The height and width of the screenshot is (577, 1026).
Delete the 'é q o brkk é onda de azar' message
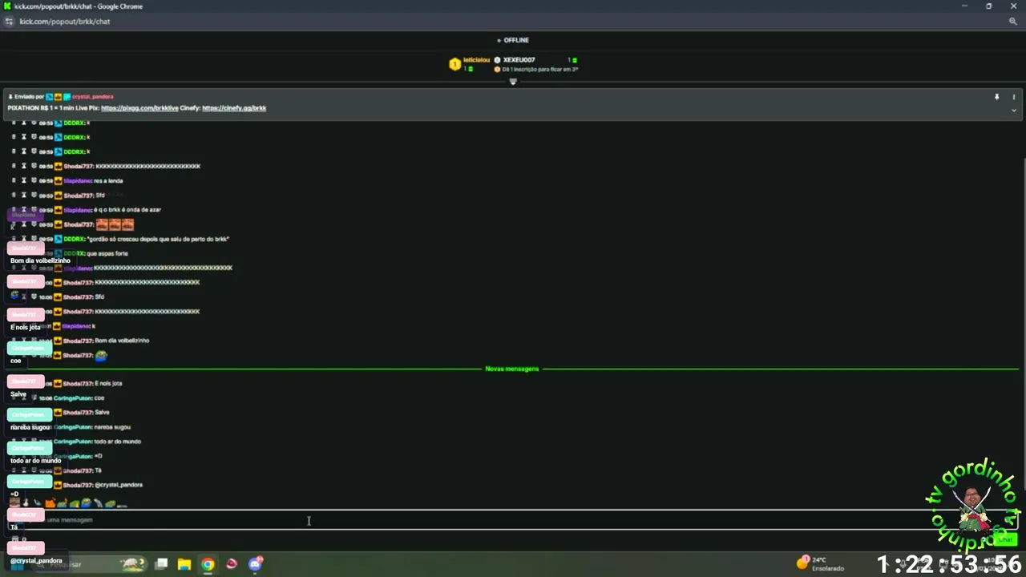tap(14, 210)
